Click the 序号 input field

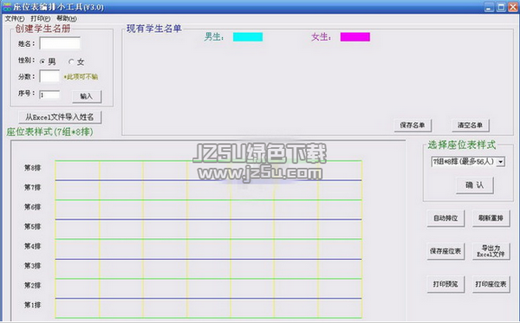coord(49,94)
